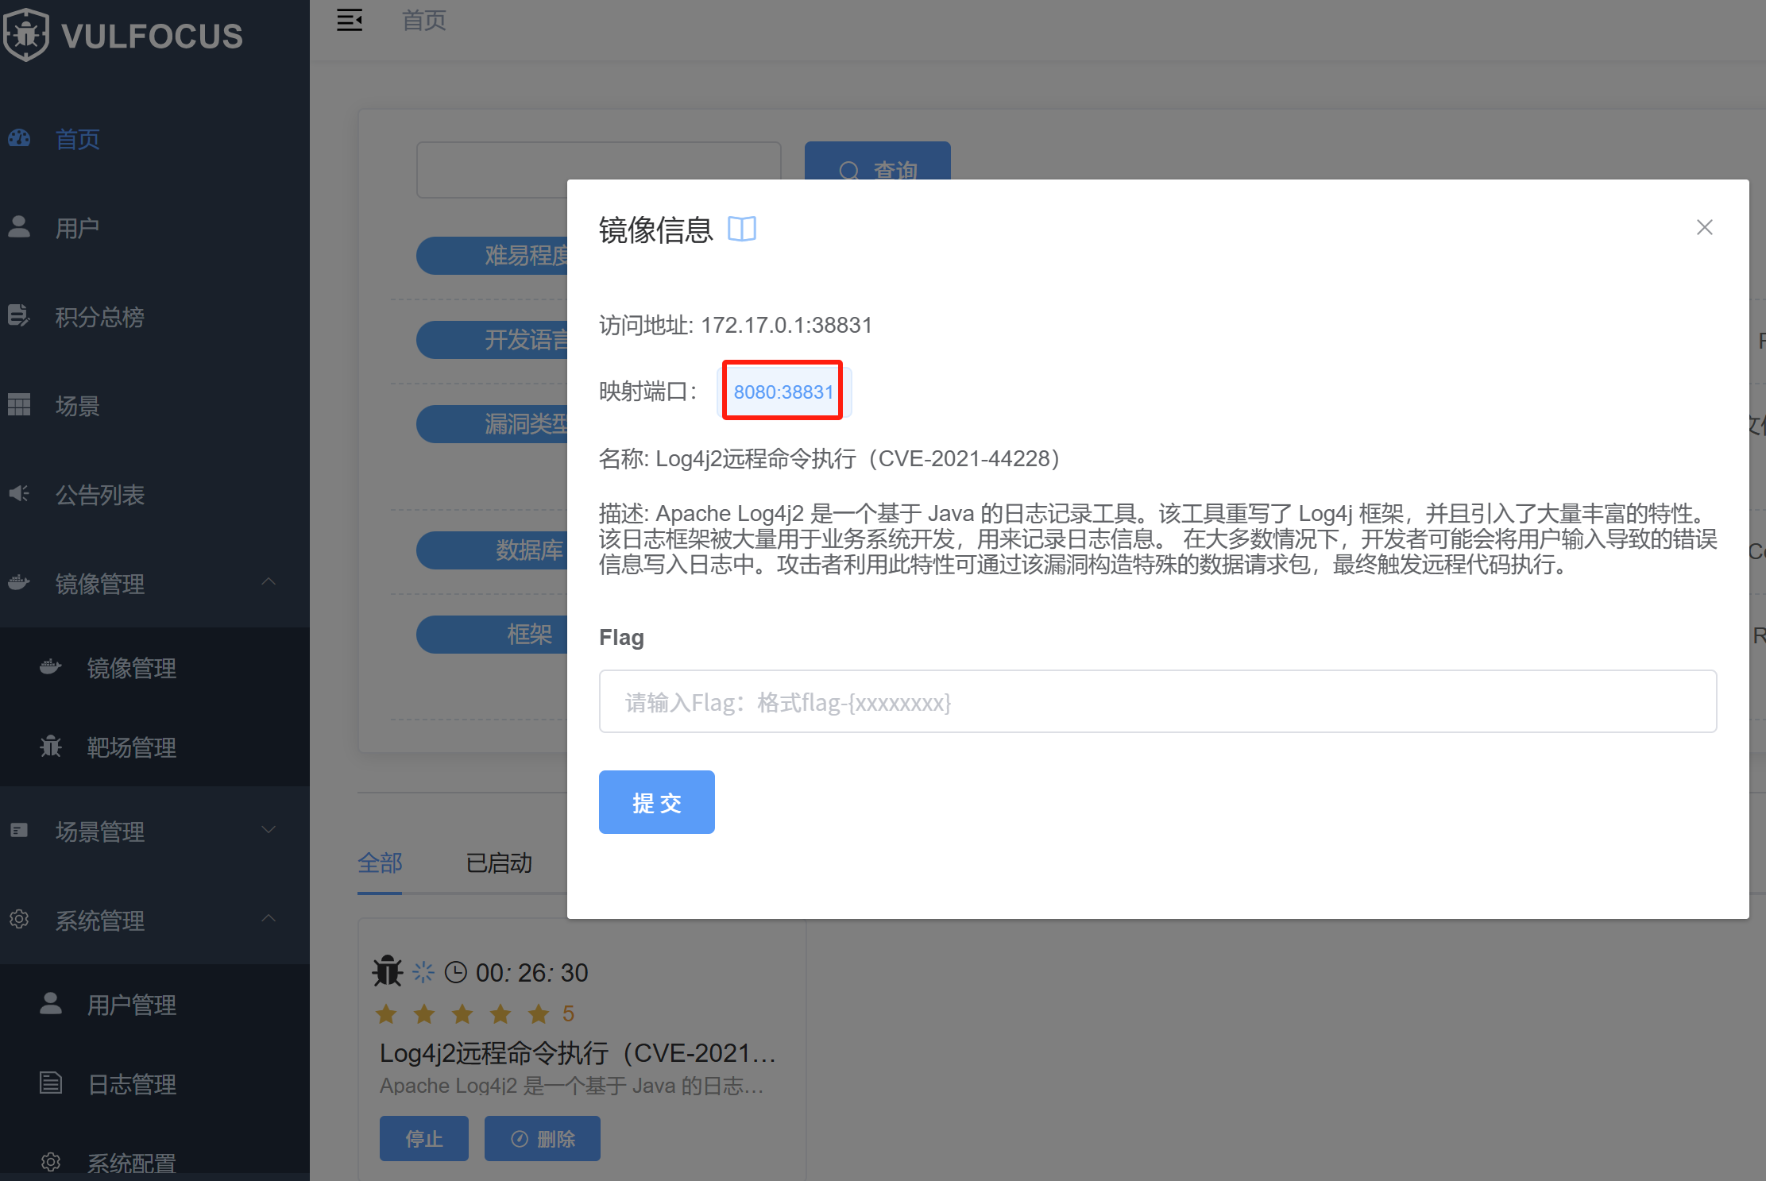Switch to the 已启动 tab

coord(498,863)
